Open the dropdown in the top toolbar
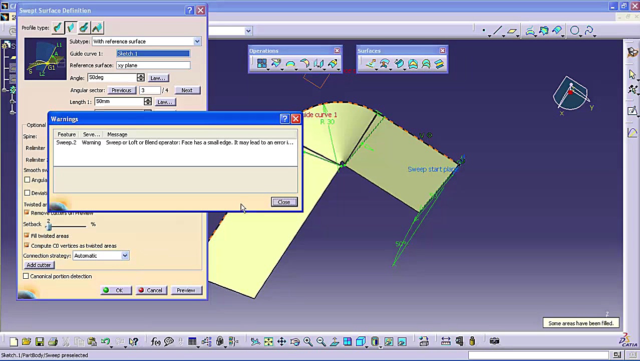 tap(248, 31)
